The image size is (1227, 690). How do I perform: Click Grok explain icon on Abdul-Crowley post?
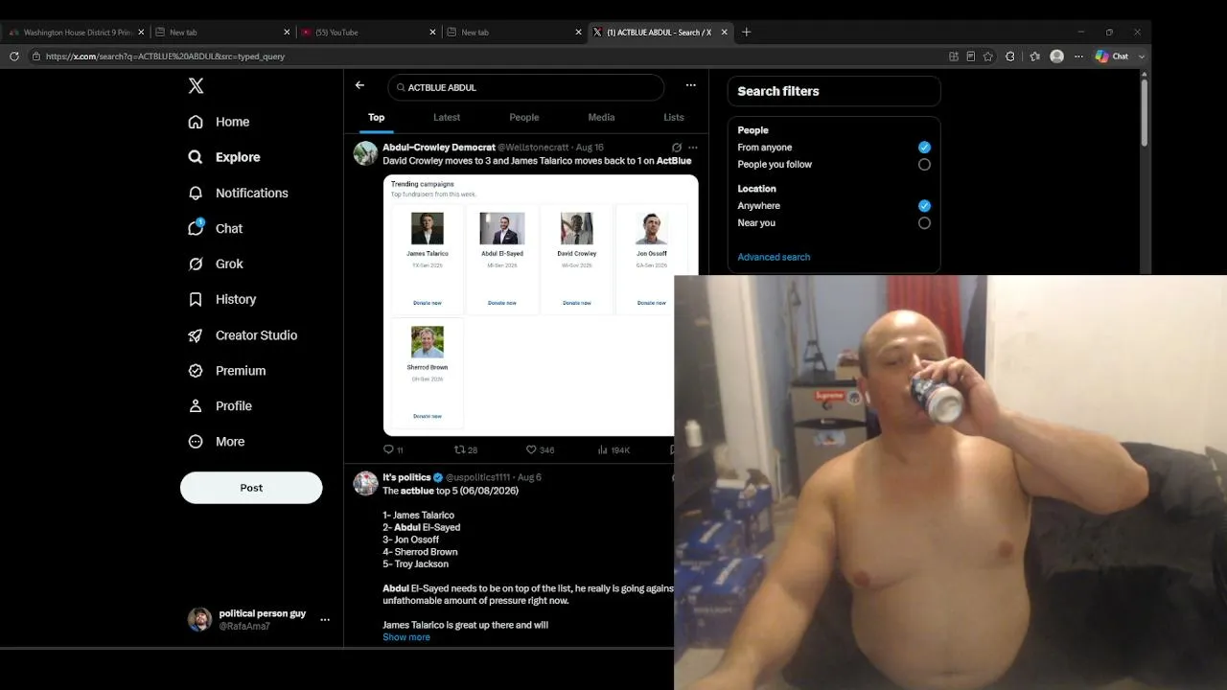[677, 148]
